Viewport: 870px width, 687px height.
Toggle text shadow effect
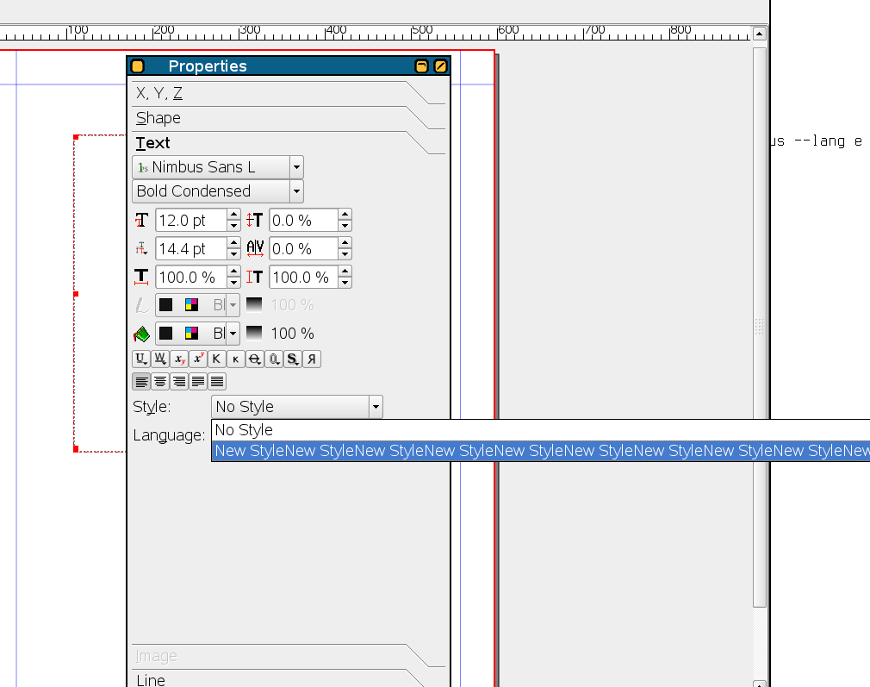click(293, 359)
